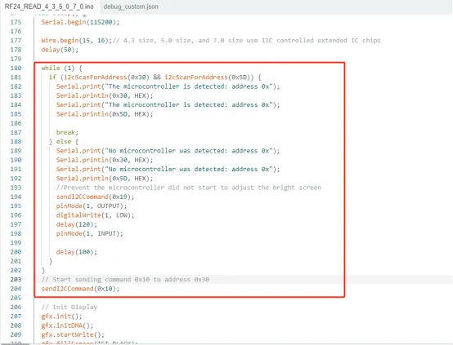
Task: Click the i2cScanForAddress(0x30) call
Action: [106, 77]
